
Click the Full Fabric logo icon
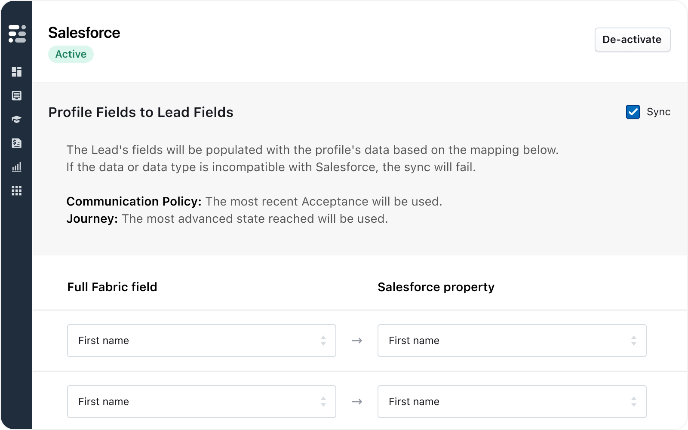tap(17, 34)
